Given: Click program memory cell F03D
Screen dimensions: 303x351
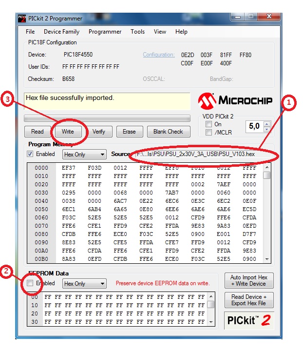Looking at the screenshot, I should (x=95, y=168).
